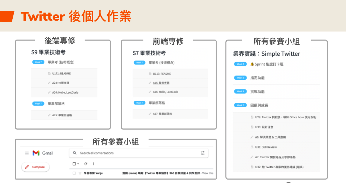Click the Gmail logo

tap(43, 153)
